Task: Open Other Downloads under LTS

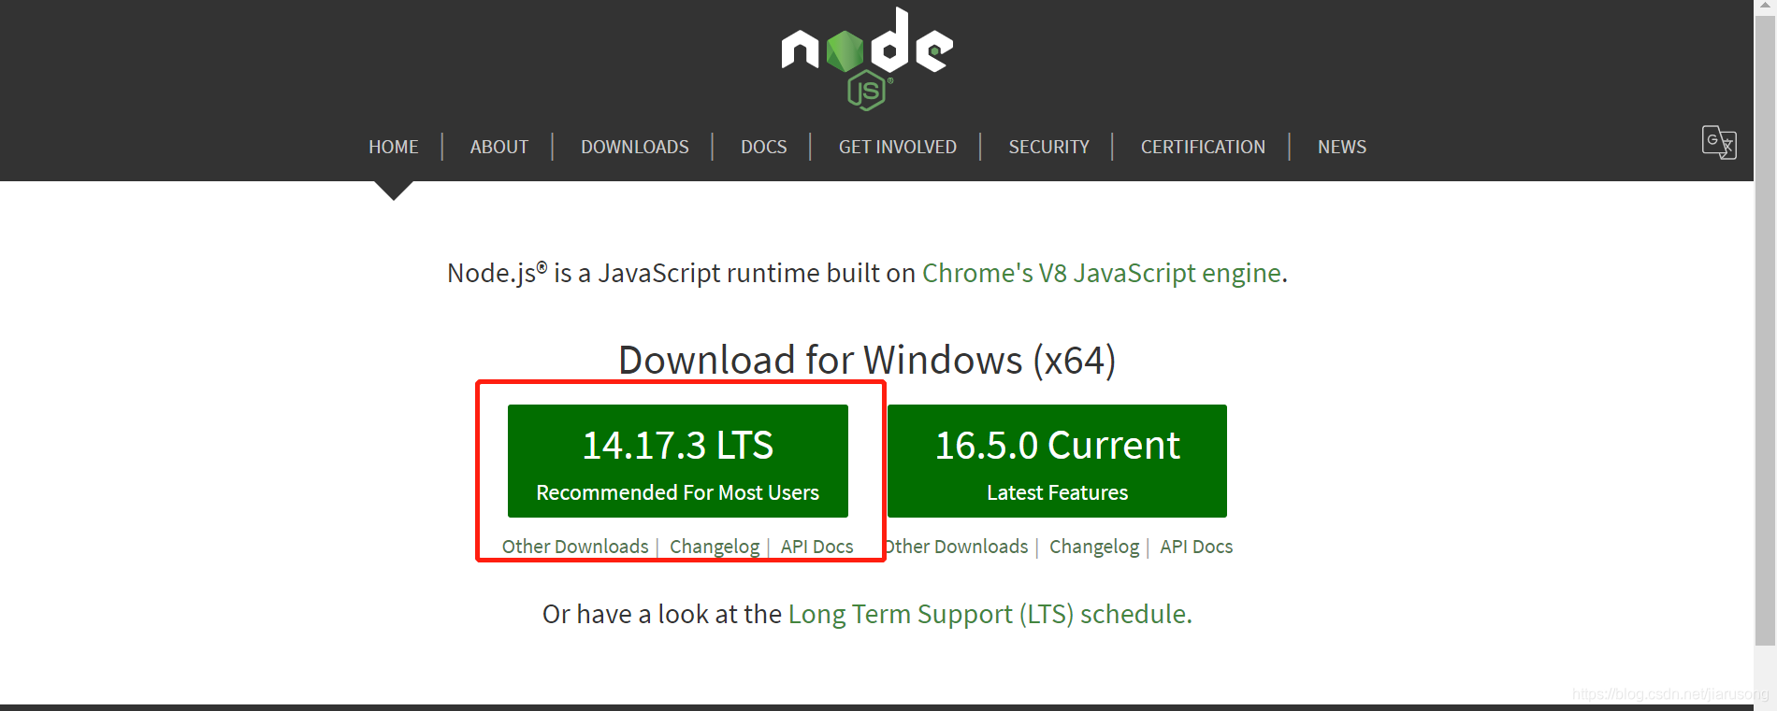Action: pyautogui.click(x=575, y=547)
